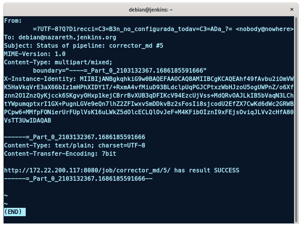The height and width of the screenshot is (227, 302).
Task: Click the final key line VsTT3UwIDAQAB
Action: pos(28,120)
